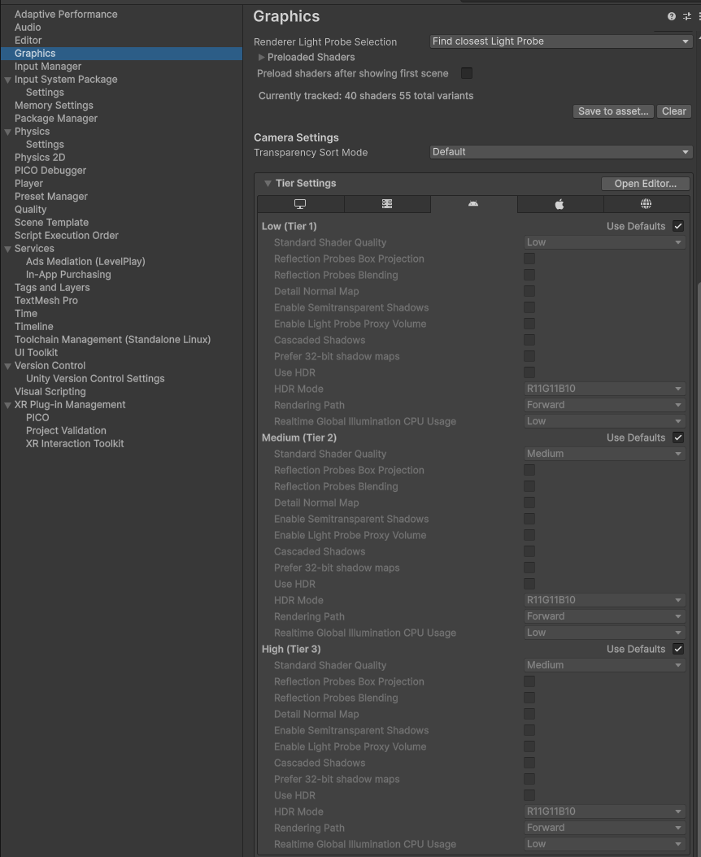
Task: Toggle Use Defaults for Medium (Tier 2)
Action: tap(678, 437)
